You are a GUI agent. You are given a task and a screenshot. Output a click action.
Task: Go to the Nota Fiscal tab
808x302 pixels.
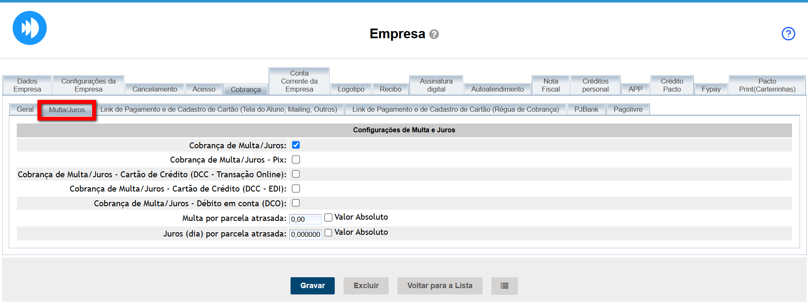point(550,85)
